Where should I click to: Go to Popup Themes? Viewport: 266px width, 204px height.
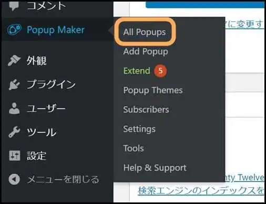point(153,90)
